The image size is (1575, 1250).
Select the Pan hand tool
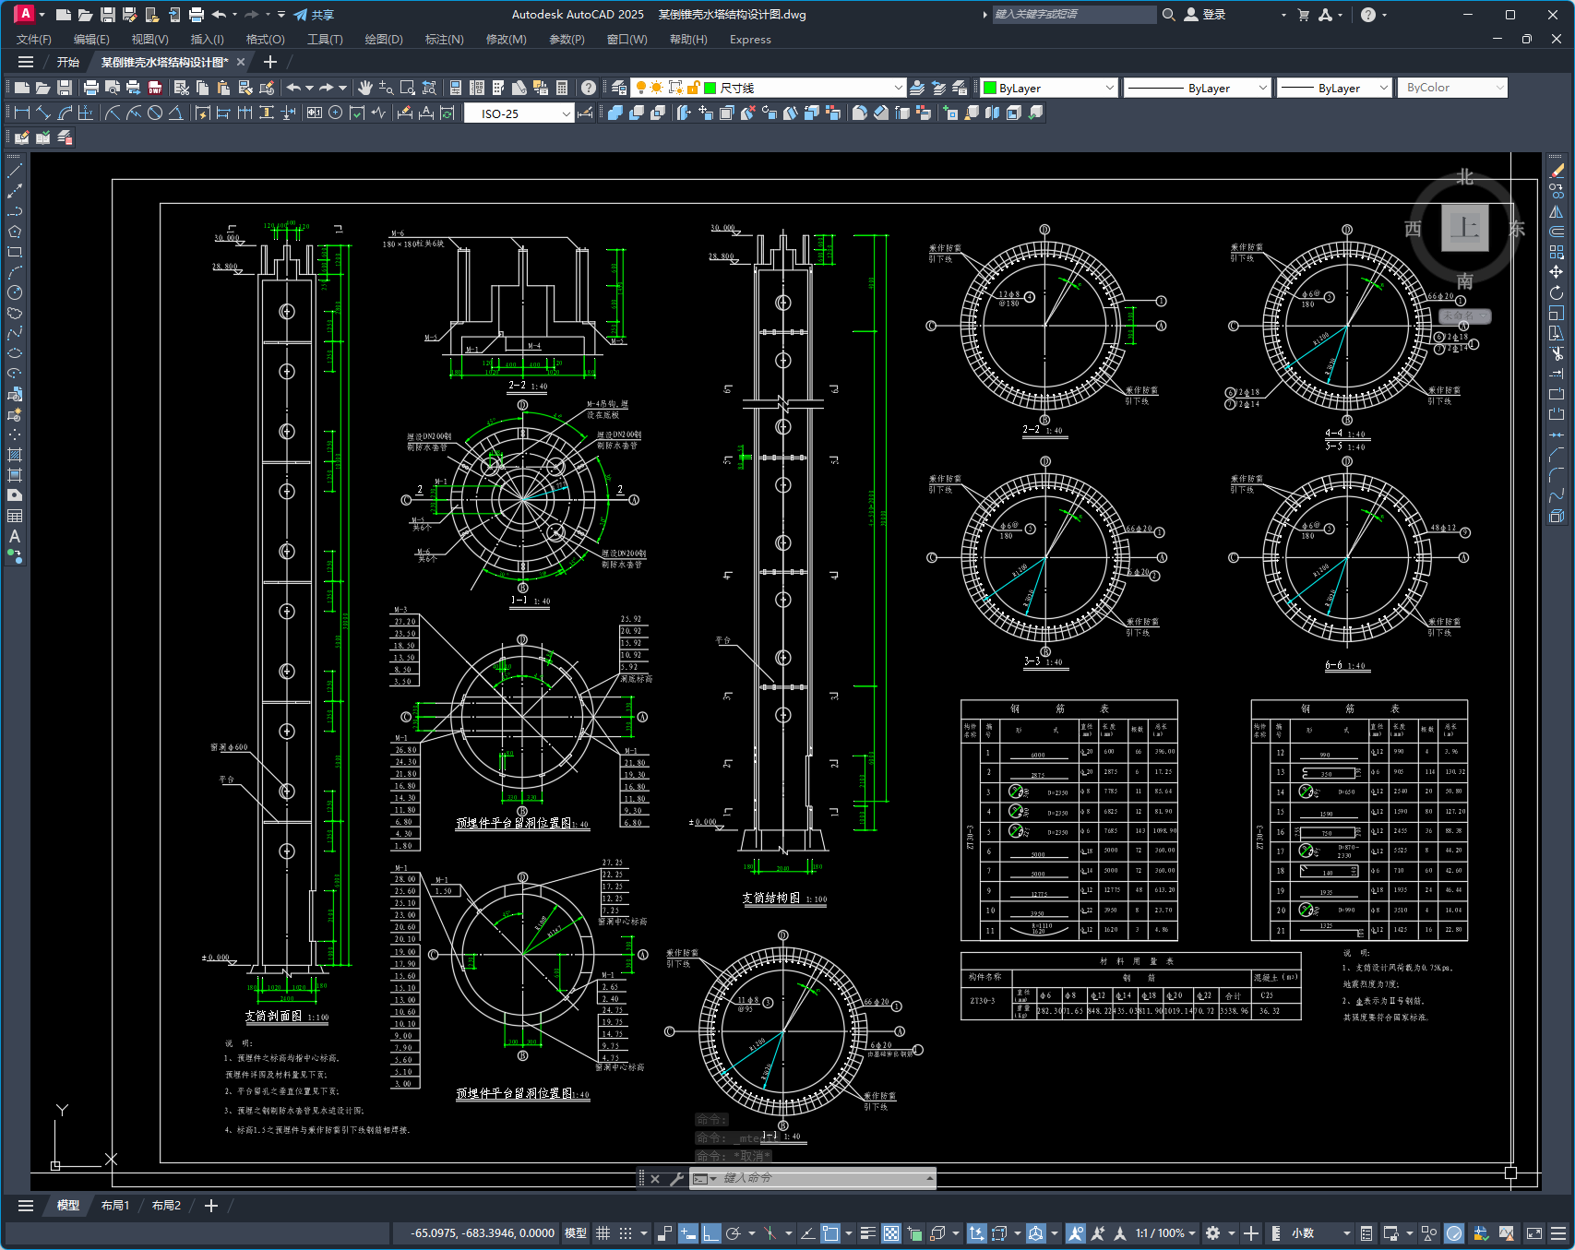(x=364, y=88)
